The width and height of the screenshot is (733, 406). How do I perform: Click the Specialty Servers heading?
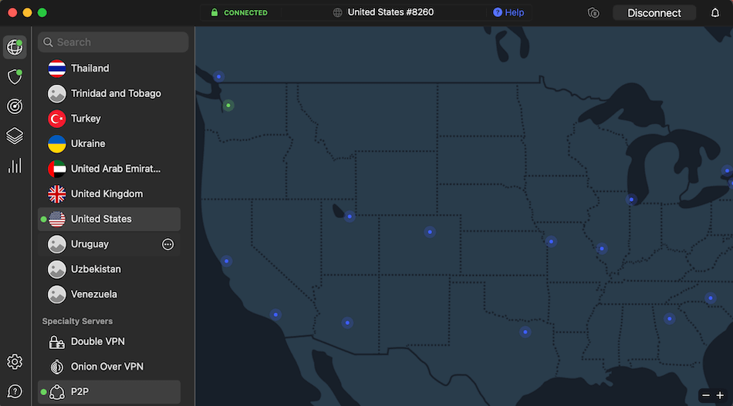(77, 321)
